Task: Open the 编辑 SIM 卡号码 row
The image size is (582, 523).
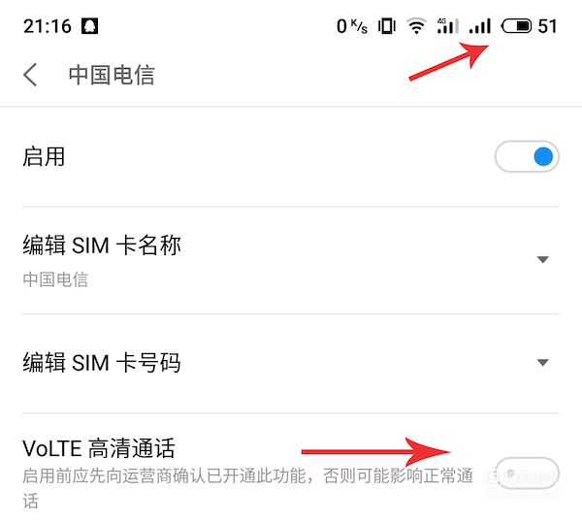Action: (x=291, y=364)
